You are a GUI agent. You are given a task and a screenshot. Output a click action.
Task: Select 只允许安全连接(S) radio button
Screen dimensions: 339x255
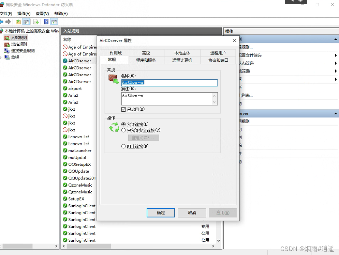tap(123, 130)
